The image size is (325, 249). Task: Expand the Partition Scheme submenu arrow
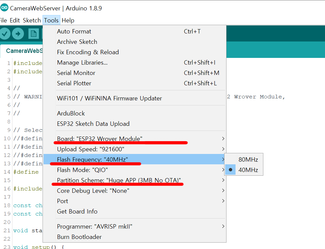tap(223, 180)
